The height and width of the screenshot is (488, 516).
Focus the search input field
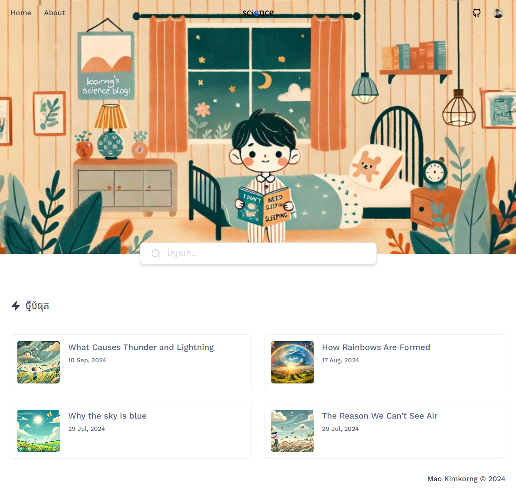[258, 254]
